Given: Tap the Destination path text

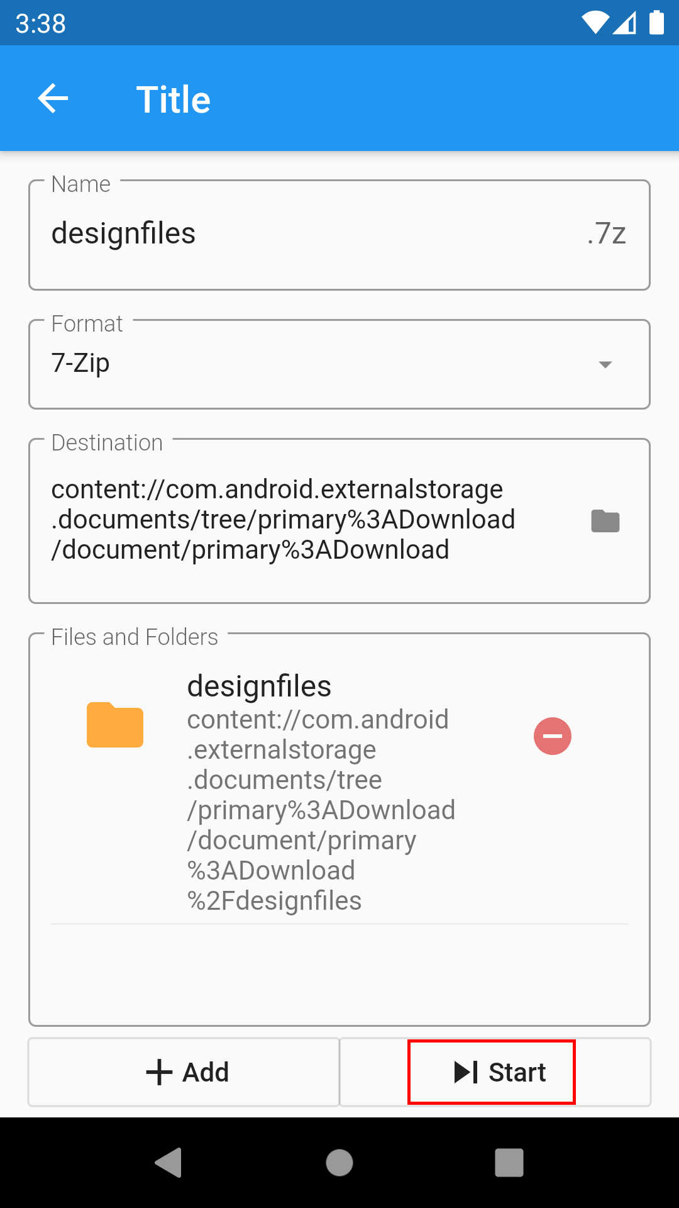Looking at the screenshot, I should 283,520.
